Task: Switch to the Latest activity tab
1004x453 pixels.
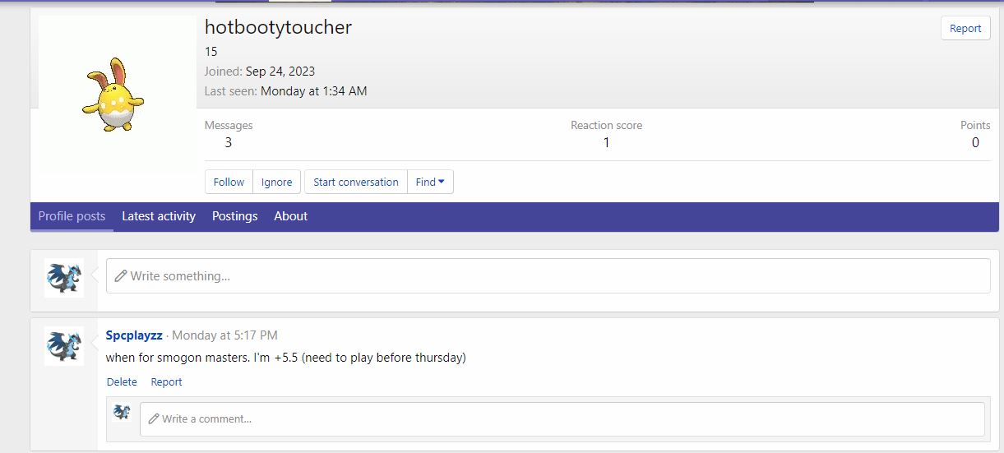Action: 159,216
